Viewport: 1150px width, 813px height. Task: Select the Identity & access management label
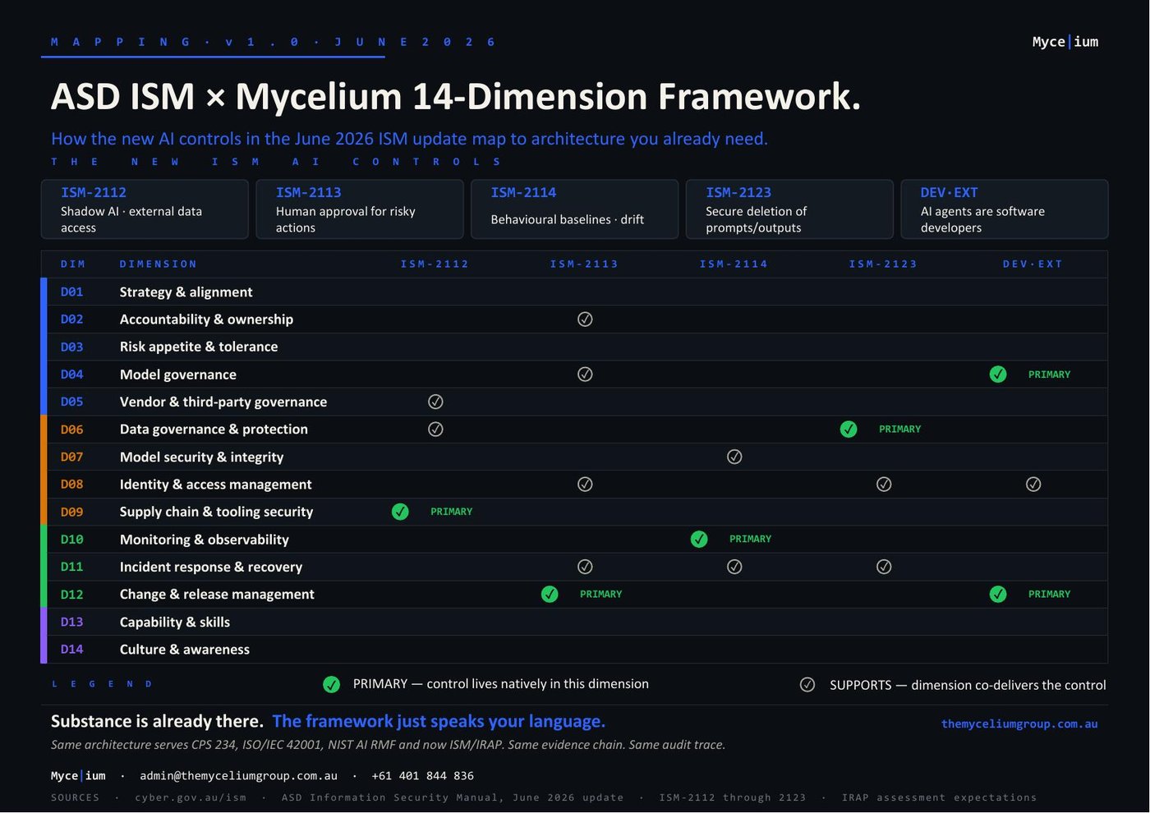pos(215,485)
